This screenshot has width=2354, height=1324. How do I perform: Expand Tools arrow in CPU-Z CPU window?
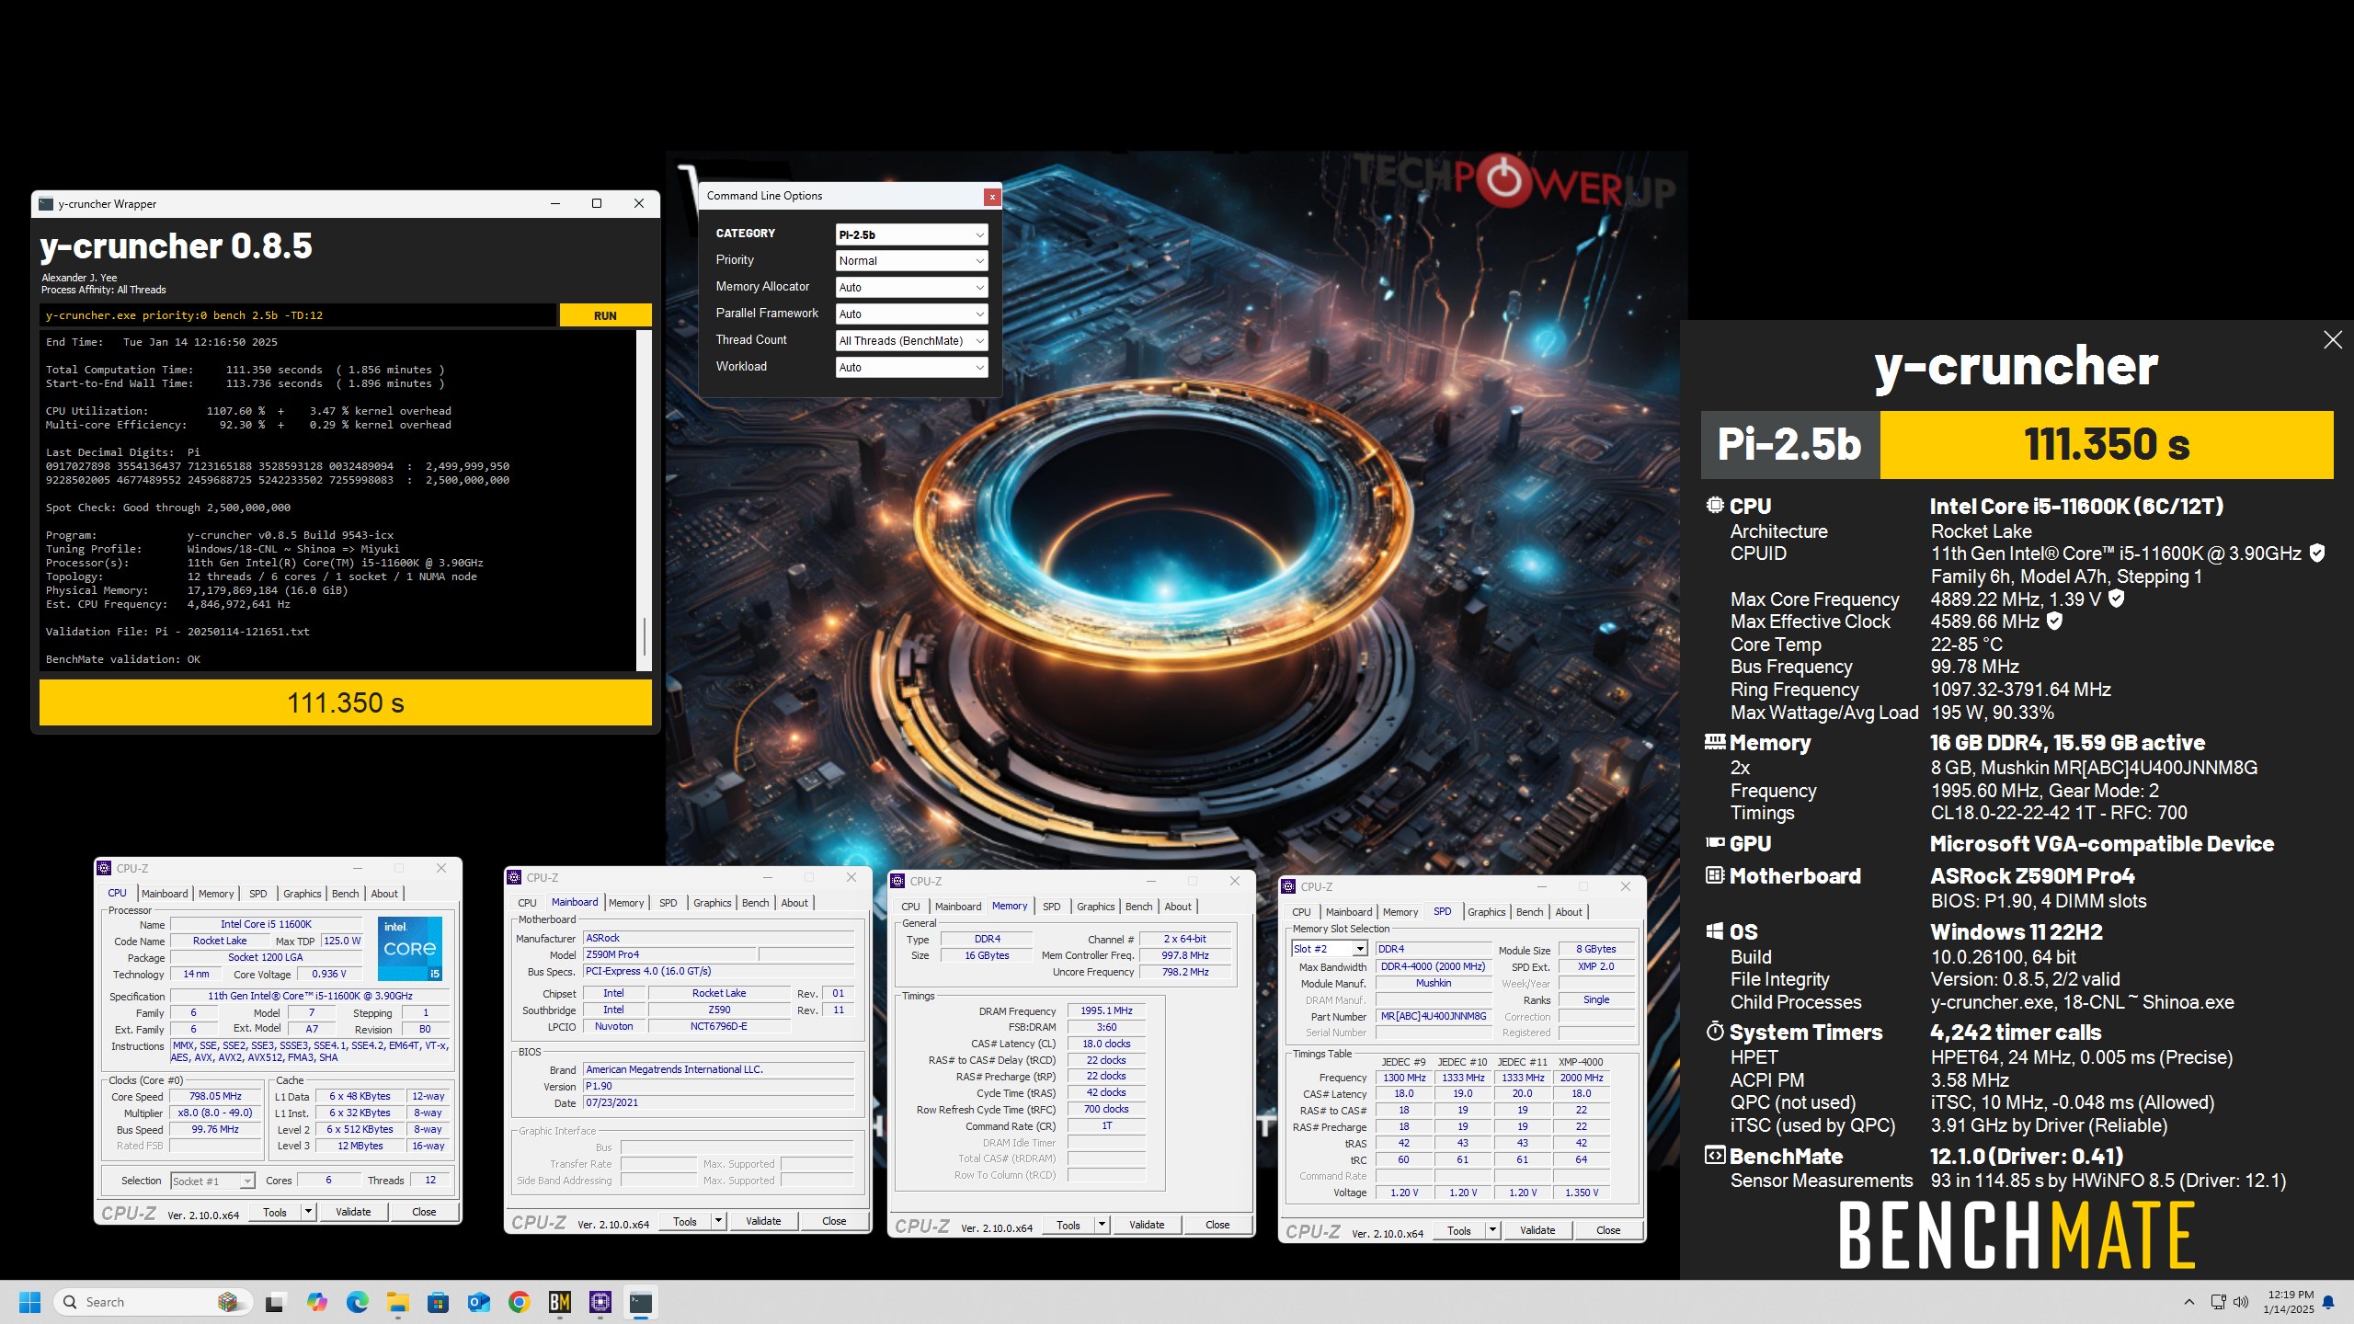pos(309,1212)
